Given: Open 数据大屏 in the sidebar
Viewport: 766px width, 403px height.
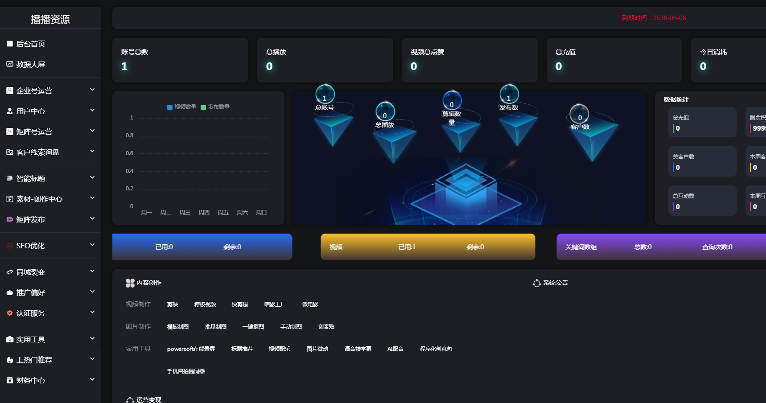Looking at the screenshot, I should (50, 64).
